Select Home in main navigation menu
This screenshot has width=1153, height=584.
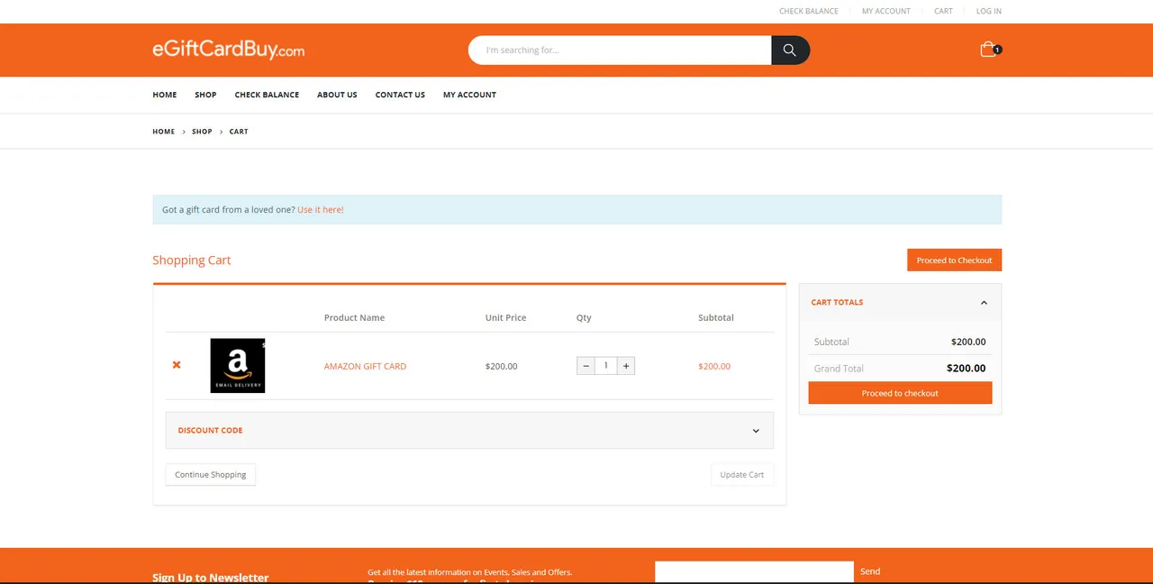pos(165,95)
